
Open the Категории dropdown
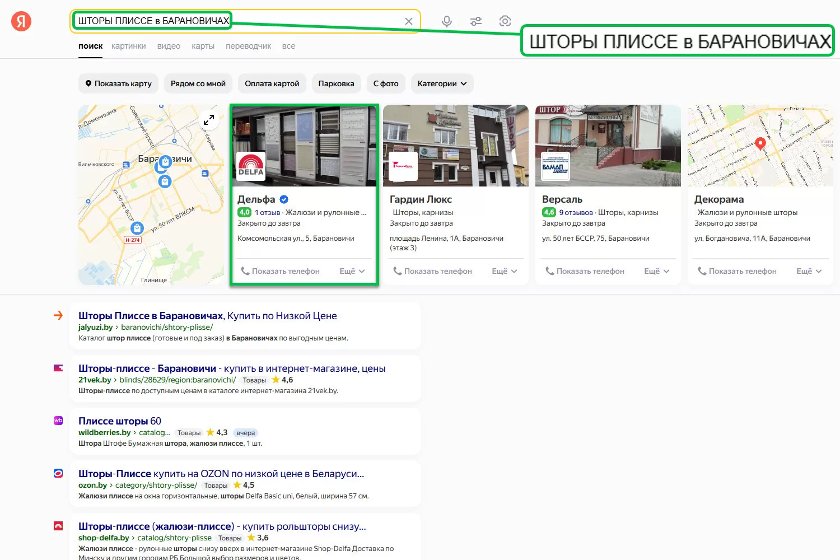pyautogui.click(x=442, y=83)
